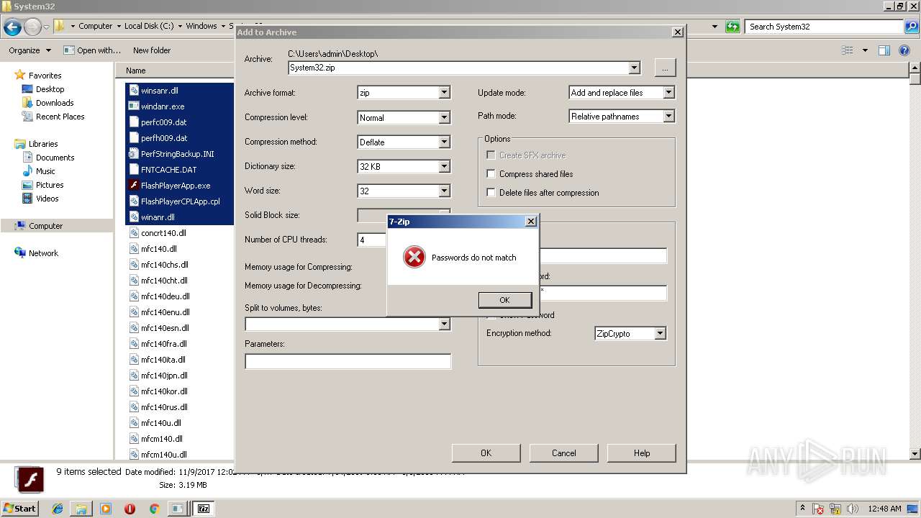Click the reenter password field
The width and height of the screenshot is (921, 518).
click(x=602, y=293)
